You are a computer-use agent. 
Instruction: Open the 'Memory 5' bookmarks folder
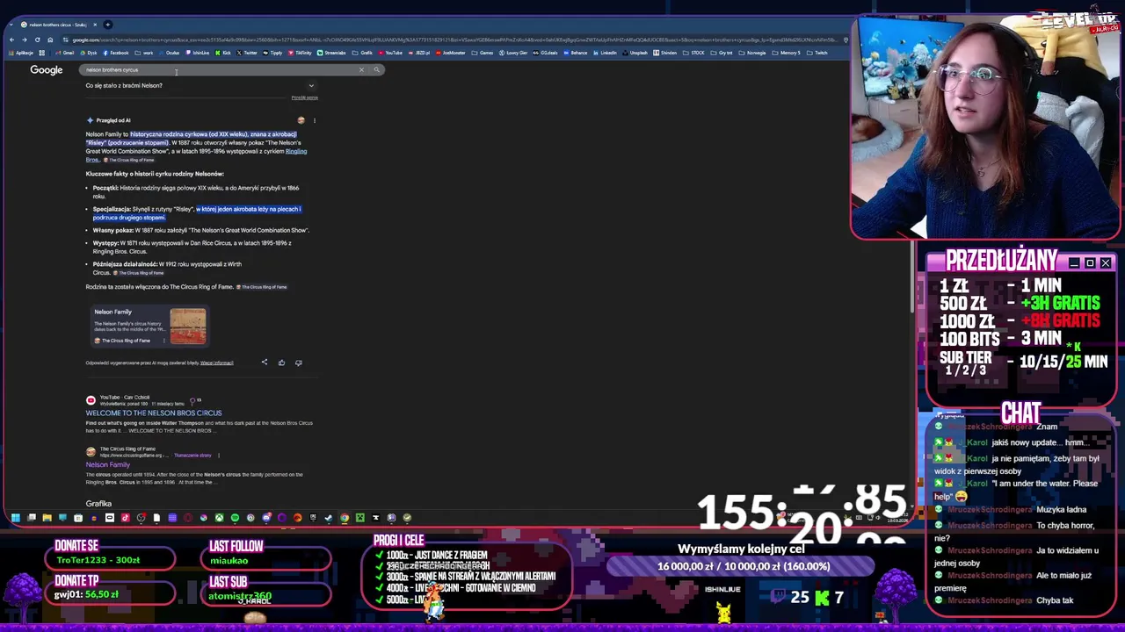(785, 53)
